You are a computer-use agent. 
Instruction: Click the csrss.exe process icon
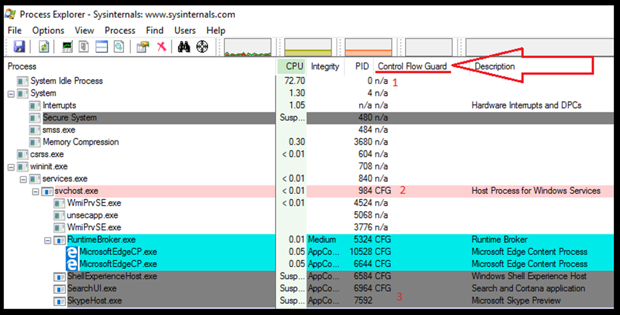coord(23,155)
